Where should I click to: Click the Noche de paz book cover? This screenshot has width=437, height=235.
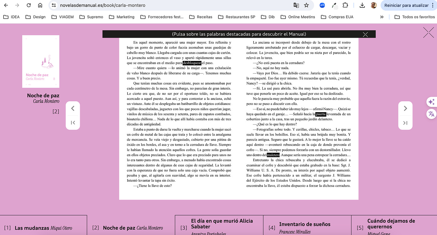(x=41, y=61)
